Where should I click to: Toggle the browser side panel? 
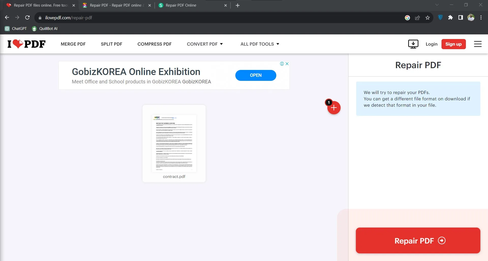click(461, 17)
